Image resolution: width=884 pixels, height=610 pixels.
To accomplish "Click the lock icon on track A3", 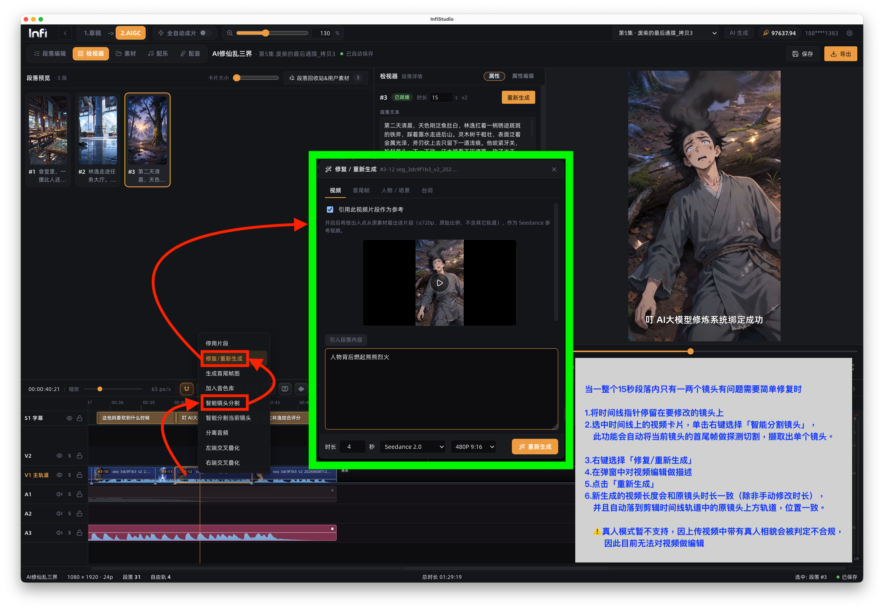I will coord(79,533).
